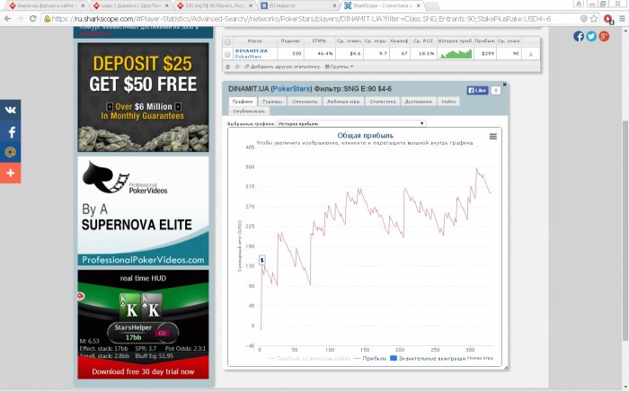Click the dollar marker on the profit chart

click(262, 260)
